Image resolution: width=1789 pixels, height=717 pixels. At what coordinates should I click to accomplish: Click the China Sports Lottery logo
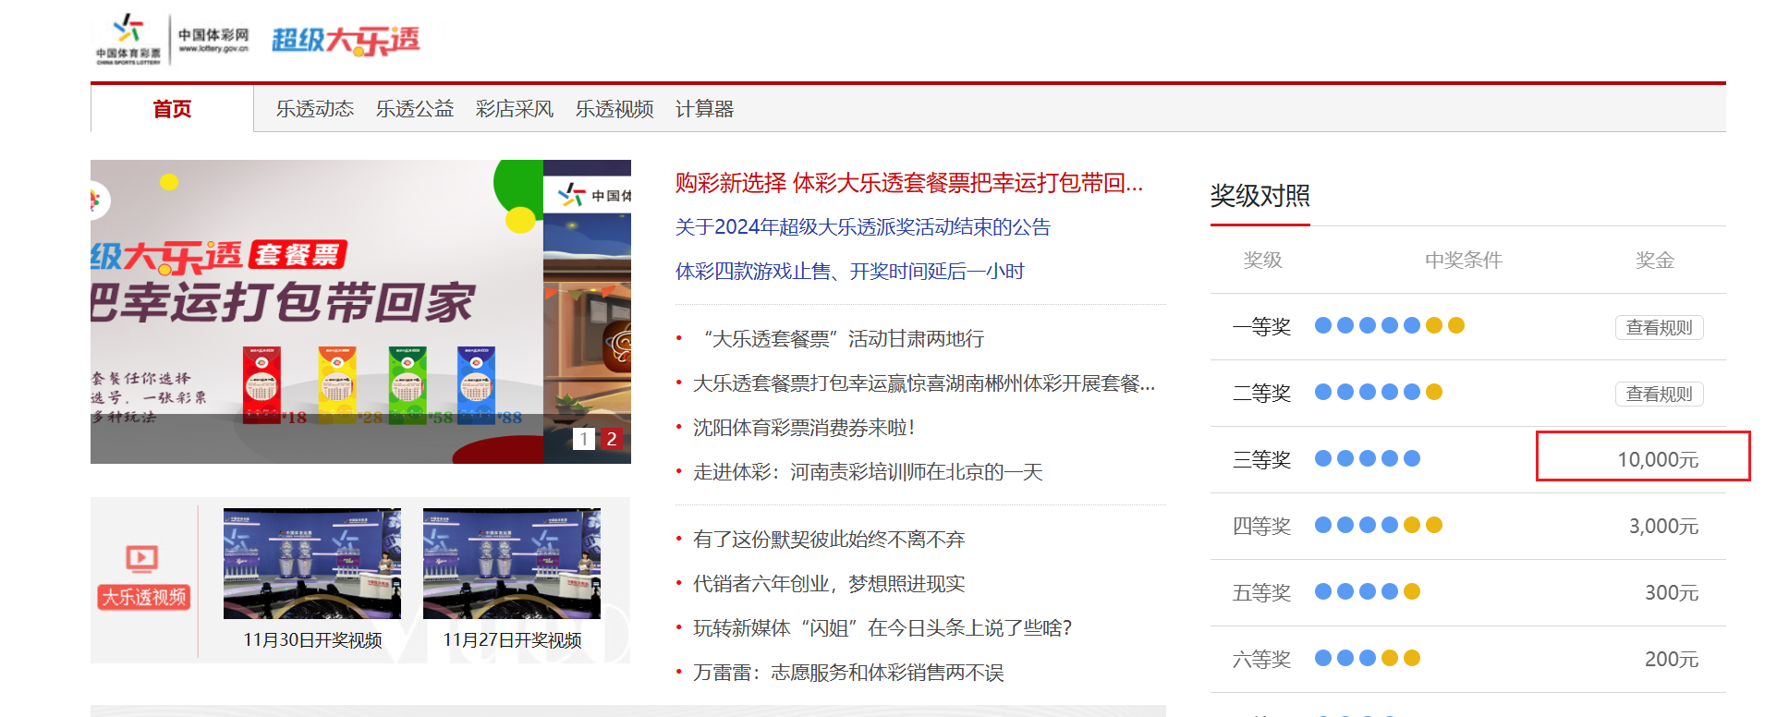click(128, 39)
